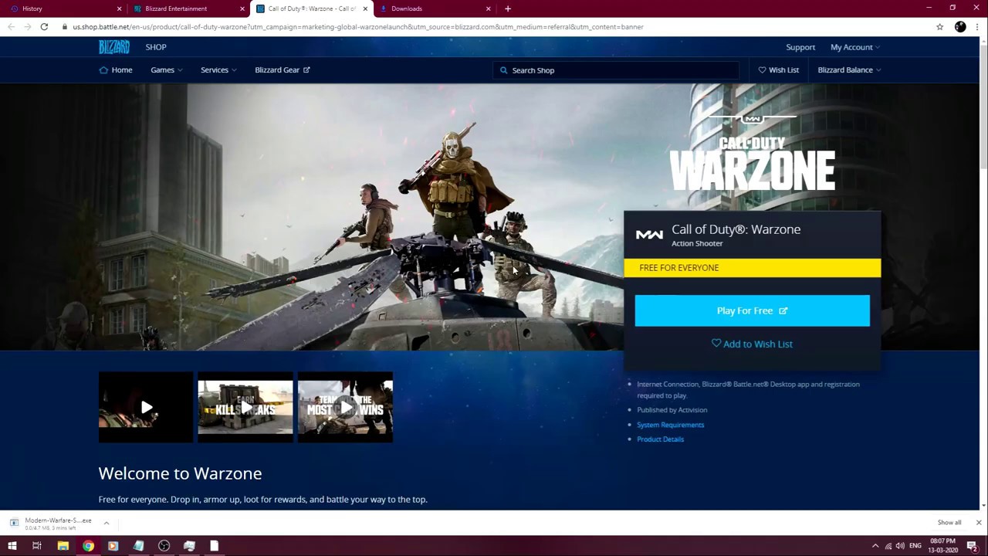Close the Downloads tab
This screenshot has width=988, height=556.
coord(488,8)
